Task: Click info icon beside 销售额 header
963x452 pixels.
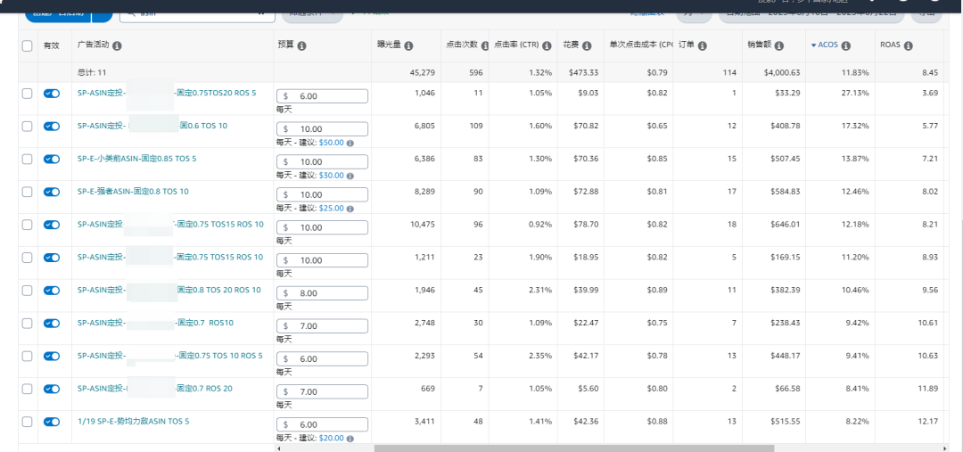Action: [x=778, y=45]
